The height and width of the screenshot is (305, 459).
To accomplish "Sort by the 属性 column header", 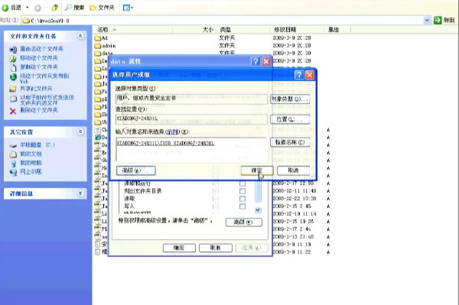I will click(x=337, y=30).
